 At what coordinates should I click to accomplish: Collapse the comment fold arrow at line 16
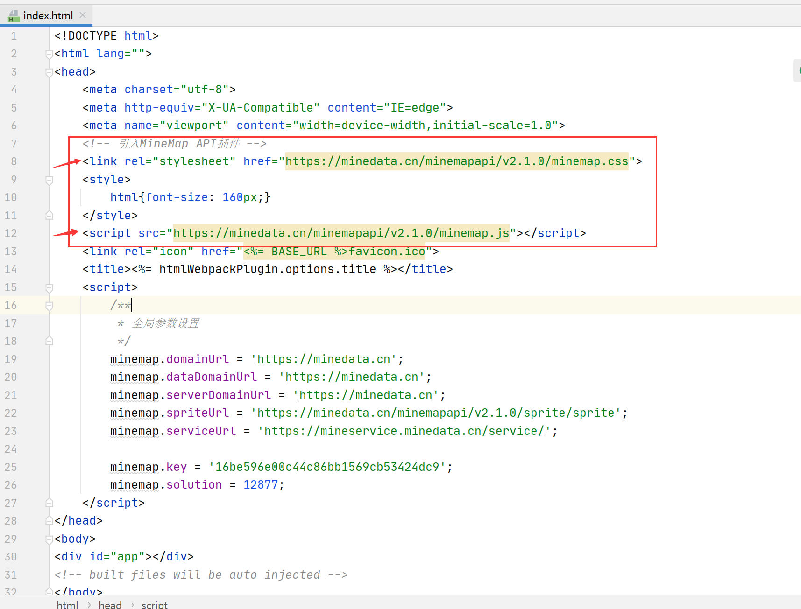[49, 305]
